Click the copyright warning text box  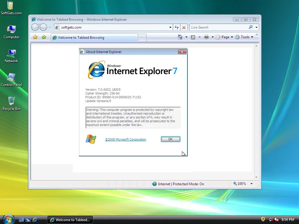point(133,118)
